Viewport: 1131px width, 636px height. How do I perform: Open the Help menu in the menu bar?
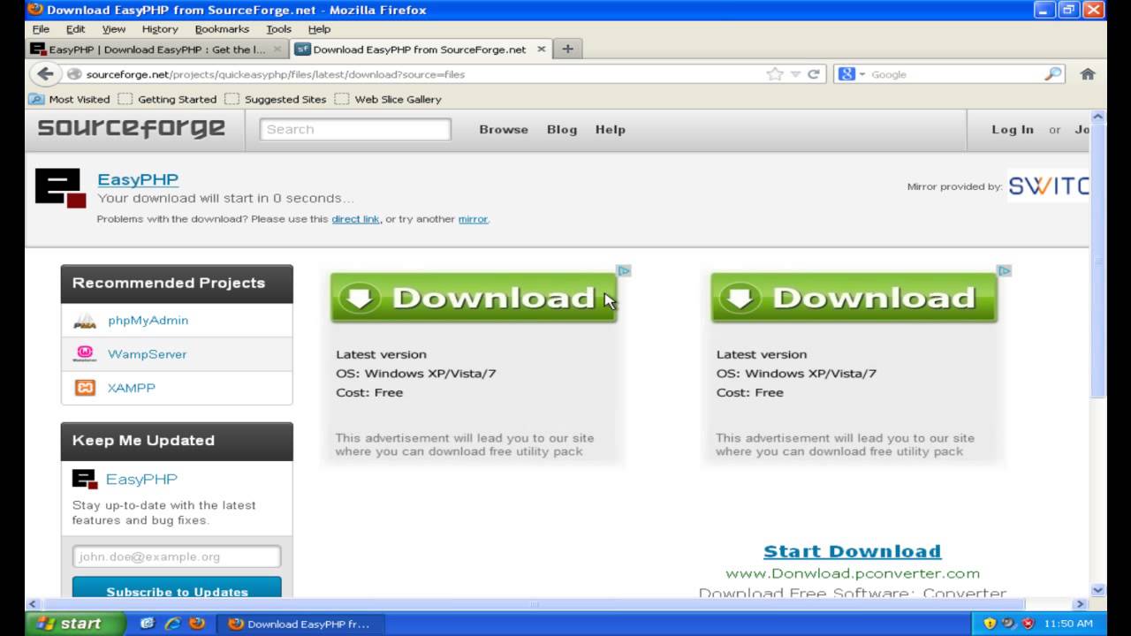319,29
